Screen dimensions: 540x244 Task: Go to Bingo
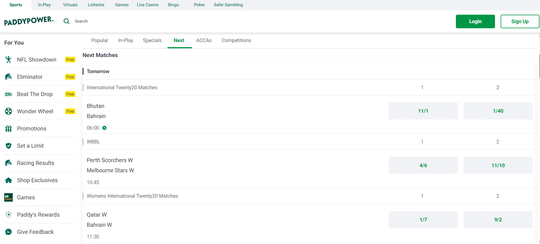click(174, 5)
